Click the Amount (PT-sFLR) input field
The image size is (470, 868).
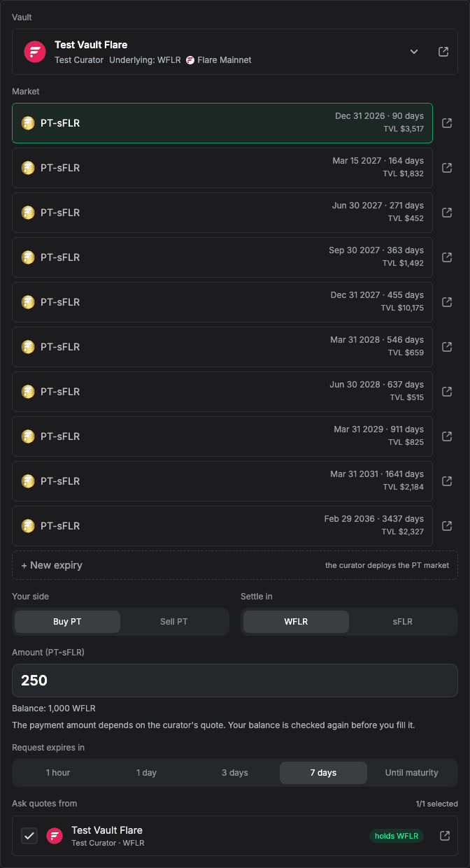(x=235, y=681)
